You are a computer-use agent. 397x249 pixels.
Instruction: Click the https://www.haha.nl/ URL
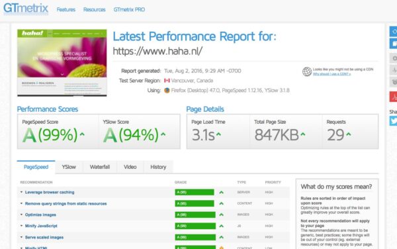click(x=157, y=51)
